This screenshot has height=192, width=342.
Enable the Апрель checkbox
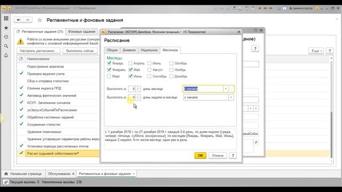pyautogui.click(x=130, y=63)
